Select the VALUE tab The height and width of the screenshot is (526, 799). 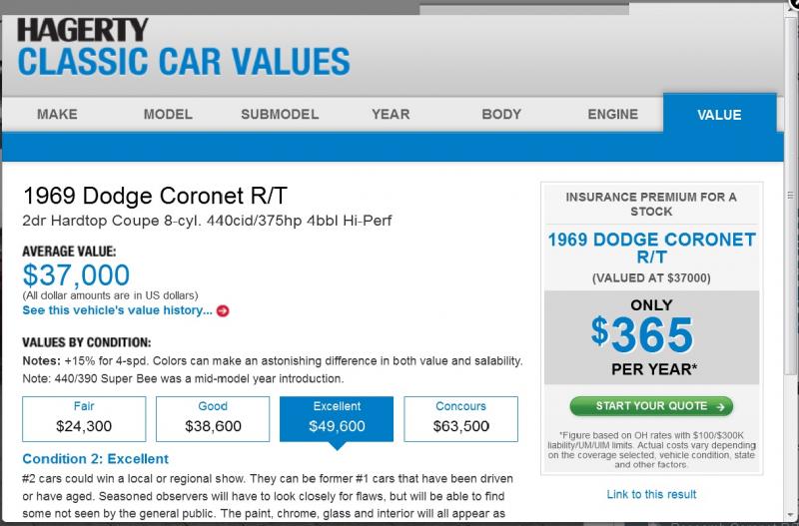(719, 115)
